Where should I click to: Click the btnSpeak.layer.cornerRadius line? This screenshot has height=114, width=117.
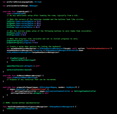pos(24,23)
